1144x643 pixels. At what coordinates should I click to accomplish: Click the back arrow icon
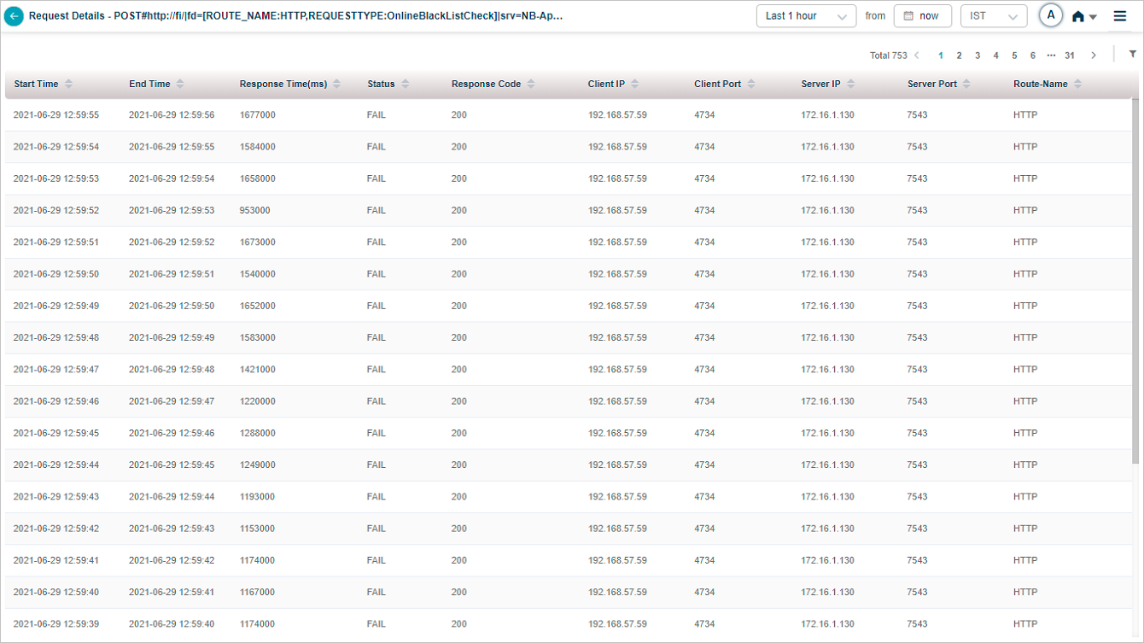[x=14, y=16]
